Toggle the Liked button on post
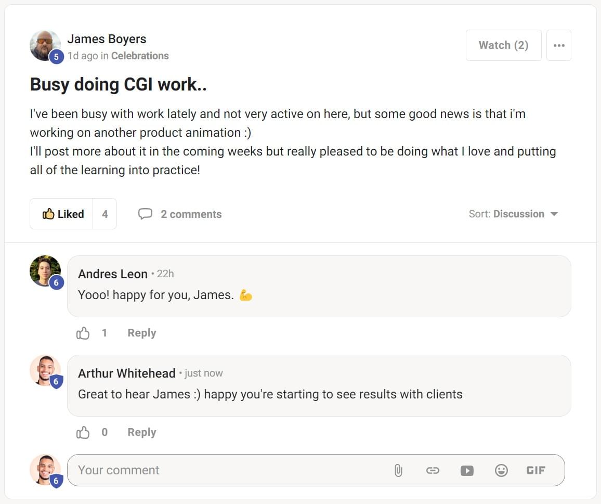Image resolution: width=601 pixels, height=504 pixels. pos(62,214)
